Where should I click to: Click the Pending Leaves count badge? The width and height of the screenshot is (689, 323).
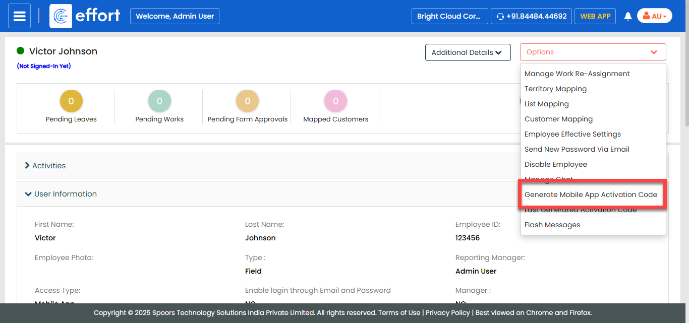coord(71,101)
